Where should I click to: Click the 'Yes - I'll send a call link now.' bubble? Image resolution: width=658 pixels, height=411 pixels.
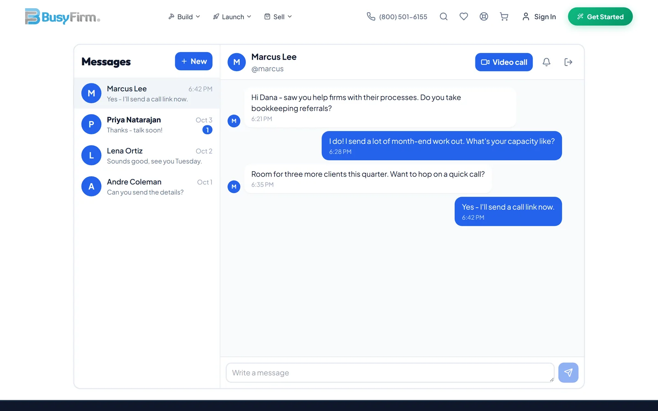pyautogui.click(x=508, y=211)
